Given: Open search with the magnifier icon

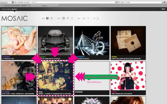Looking at the screenshot, I should 88,18.
